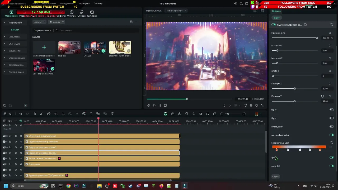The image size is (338, 190).
Task: Open the audio meter icon
Action: pyautogui.click(x=256, y=114)
